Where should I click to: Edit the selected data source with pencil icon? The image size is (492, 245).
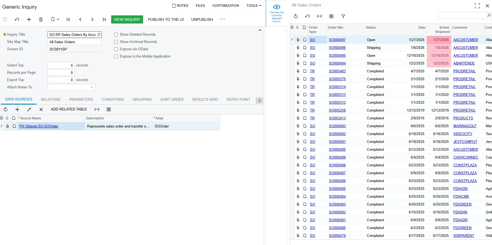(x=29, y=109)
